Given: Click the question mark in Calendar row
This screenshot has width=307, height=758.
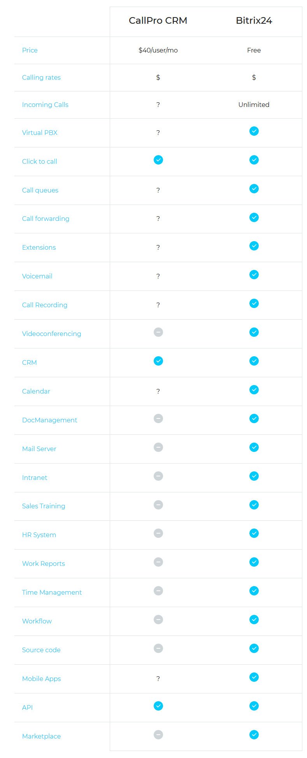Looking at the screenshot, I should point(158,391).
